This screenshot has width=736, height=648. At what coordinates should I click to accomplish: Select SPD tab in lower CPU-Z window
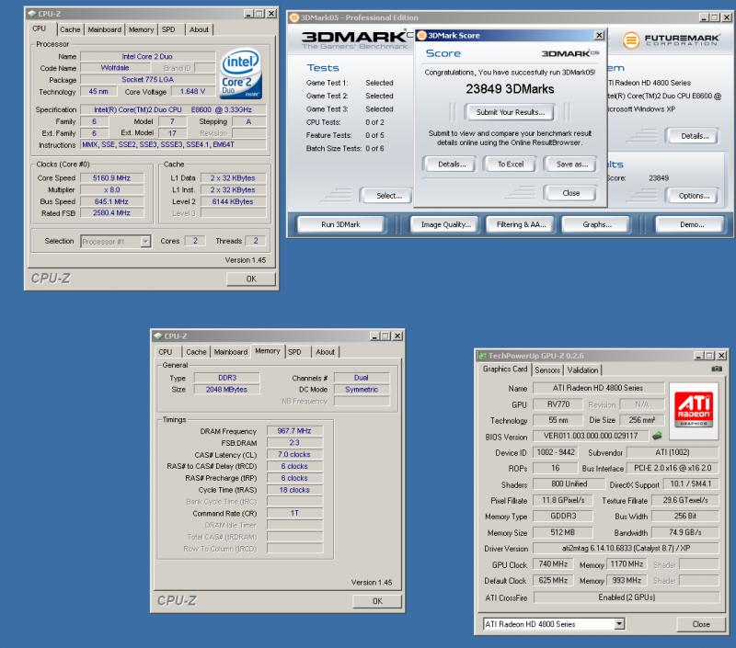click(x=294, y=352)
